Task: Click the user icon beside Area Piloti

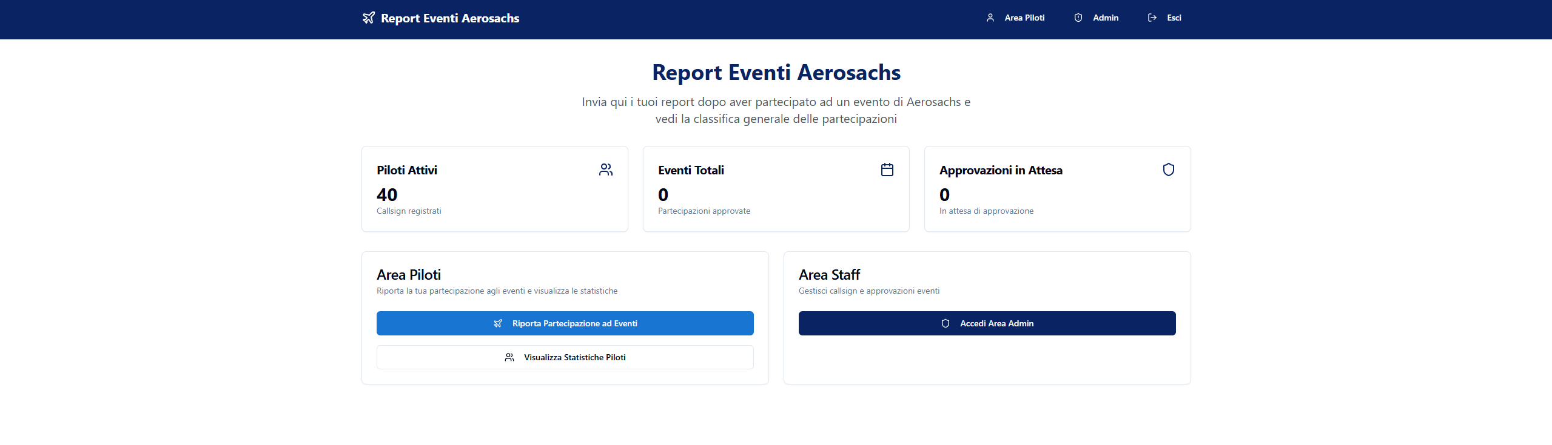Action: [x=990, y=18]
